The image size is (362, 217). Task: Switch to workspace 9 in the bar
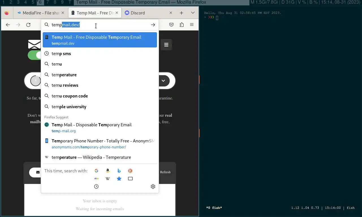click(62, 2)
